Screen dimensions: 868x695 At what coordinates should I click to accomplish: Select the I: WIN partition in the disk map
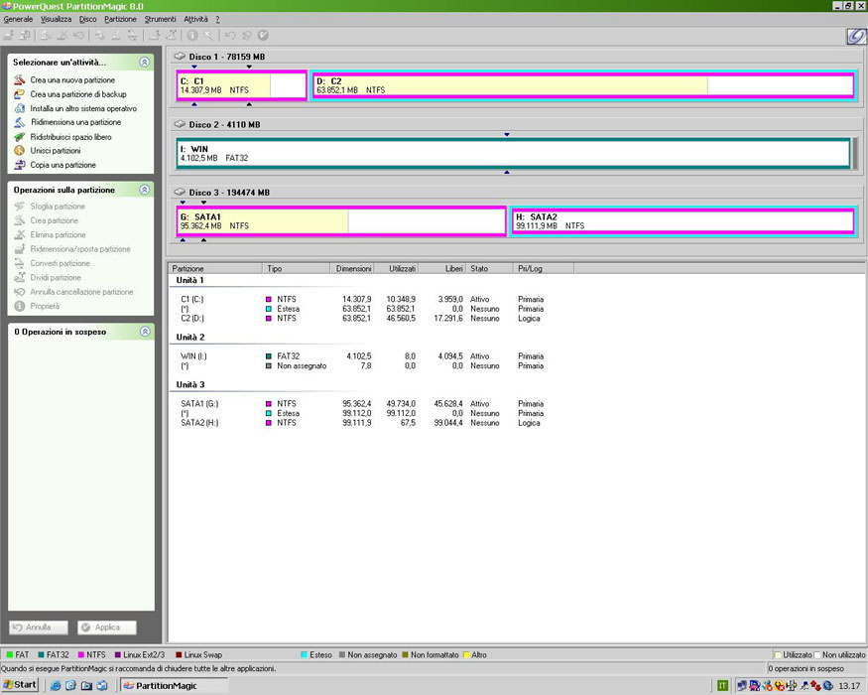pos(513,153)
